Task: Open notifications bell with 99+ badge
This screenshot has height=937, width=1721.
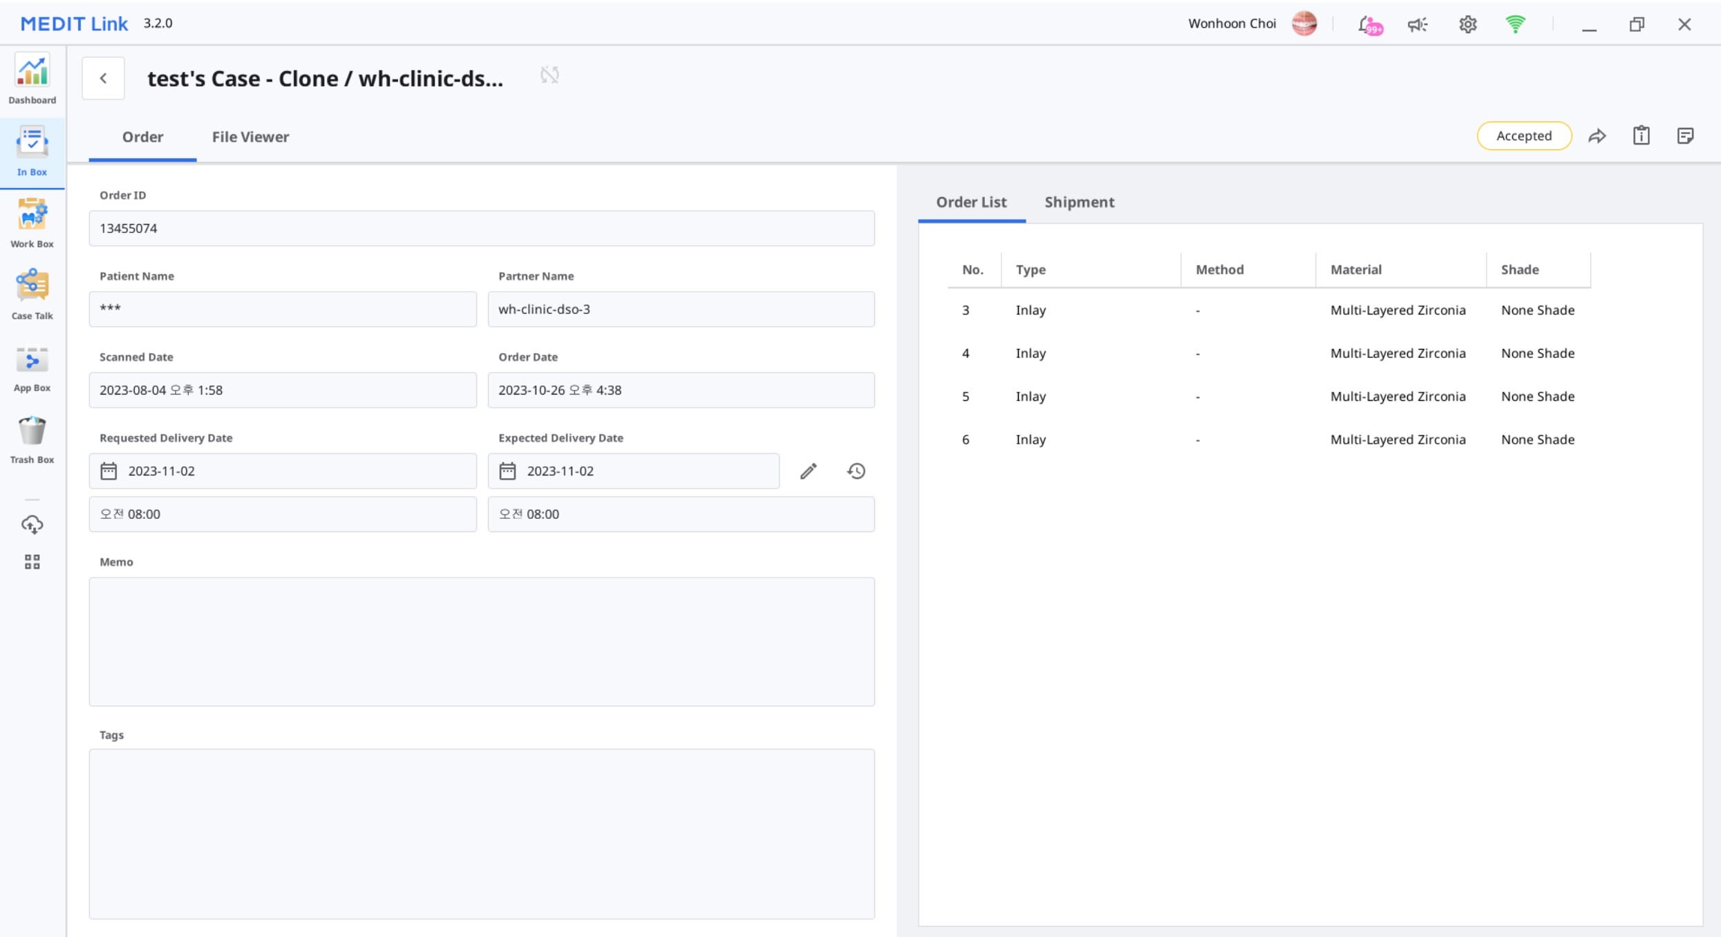Action: 1369,25
